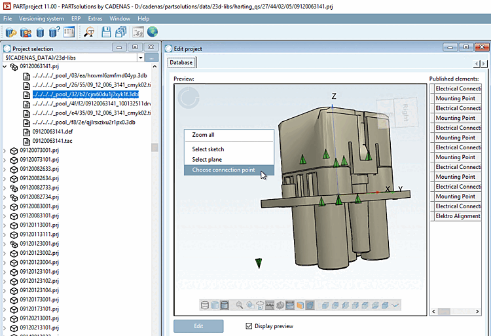This screenshot has height=336, width=491.
Task: Open the CADENAS_DATA path dropdown
Action: [141, 58]
